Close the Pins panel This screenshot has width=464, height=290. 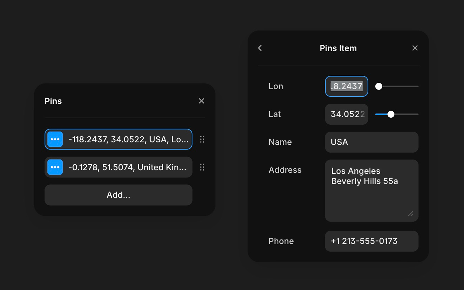(202, 101)
